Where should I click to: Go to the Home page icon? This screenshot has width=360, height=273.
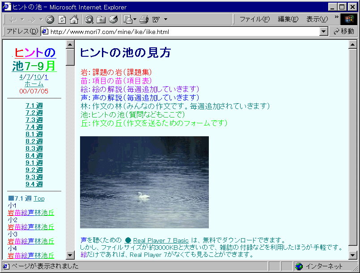[74, 19]
